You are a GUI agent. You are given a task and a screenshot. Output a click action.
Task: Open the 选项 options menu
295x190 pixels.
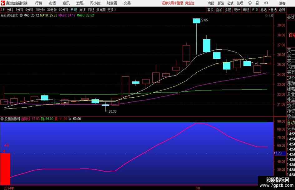[240, 3]
